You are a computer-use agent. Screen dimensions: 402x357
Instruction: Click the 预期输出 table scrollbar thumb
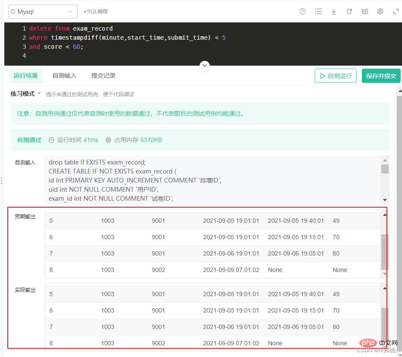point(384,252)
